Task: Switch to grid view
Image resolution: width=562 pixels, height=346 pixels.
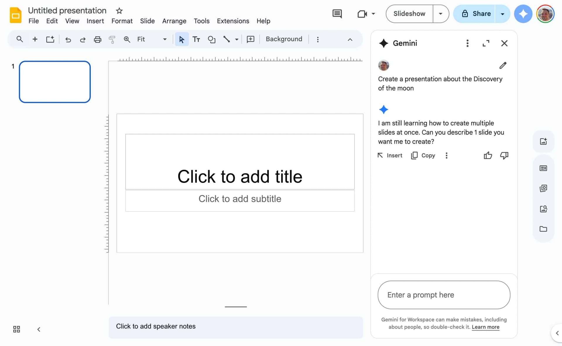Action: pyautogui.click(x=16, y=329)
